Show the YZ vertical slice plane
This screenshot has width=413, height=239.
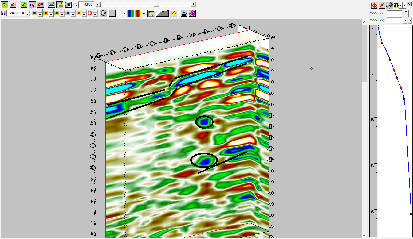click(68, 5)
